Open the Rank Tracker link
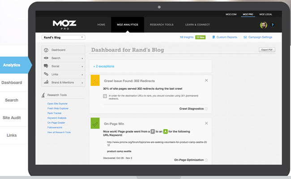291x179 pixels. 54,113
